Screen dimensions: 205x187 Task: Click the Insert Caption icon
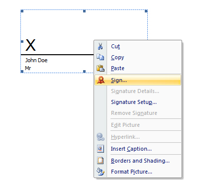point(101,149)
